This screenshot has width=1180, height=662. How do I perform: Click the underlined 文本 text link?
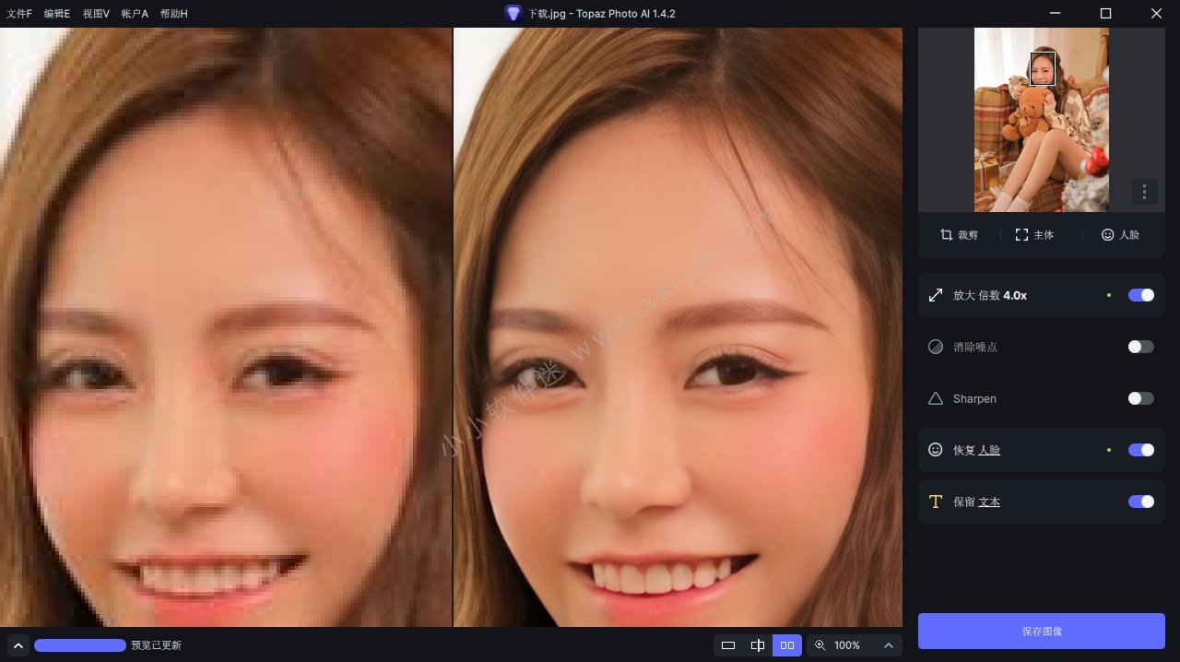[x=989, y=502]
